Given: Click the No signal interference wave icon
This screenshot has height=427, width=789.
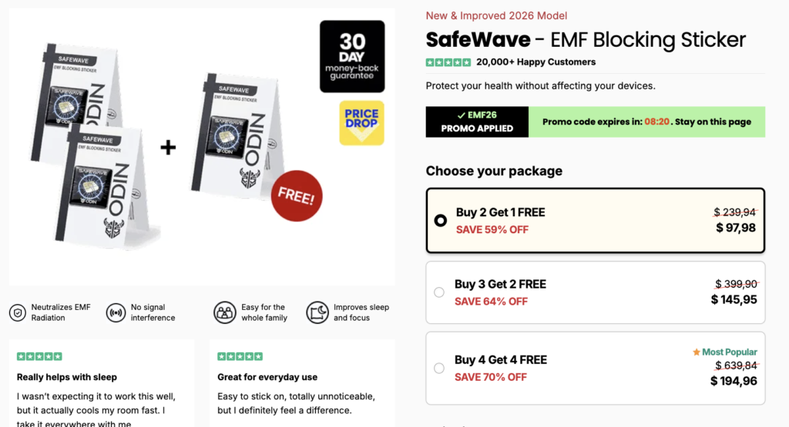Looking at the screenshot, I should point(116,312).
